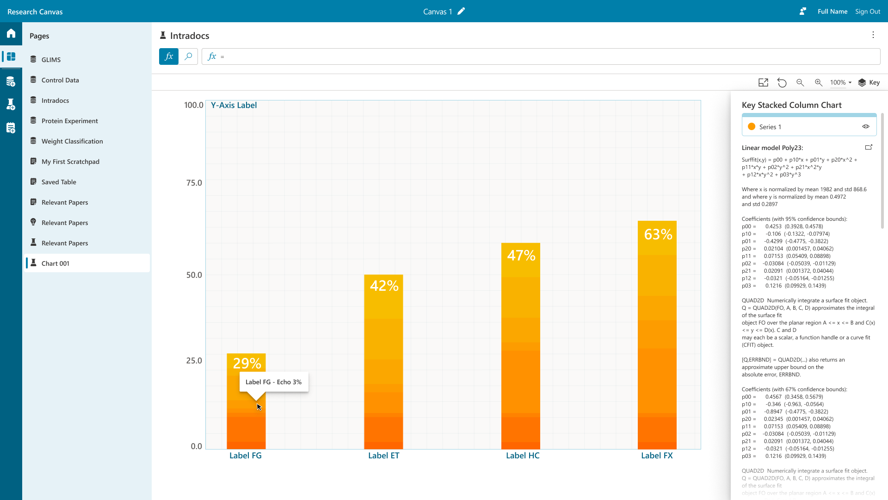Viewport: 888px width, 500px height.
Task: Click the Home icon in left rail
Action: (11, 33)
